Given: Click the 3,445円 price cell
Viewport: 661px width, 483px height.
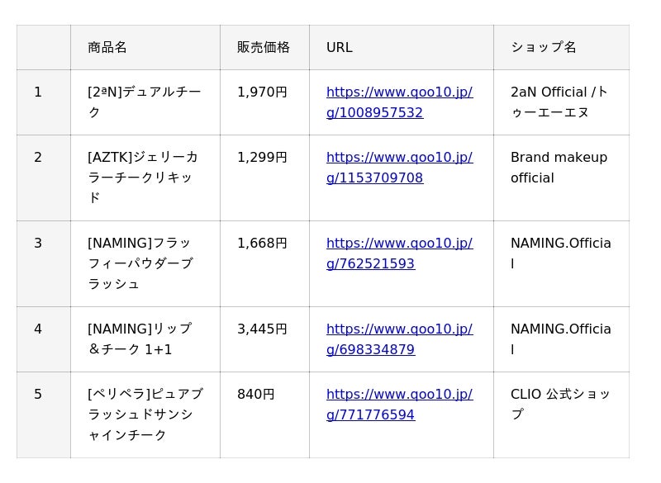Looking at the screenshot, I should pyautogui.click(x=262, y=329).
